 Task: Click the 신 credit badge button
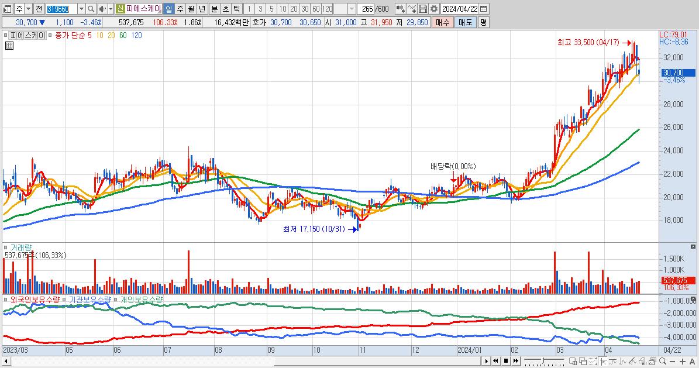[120, 9]
